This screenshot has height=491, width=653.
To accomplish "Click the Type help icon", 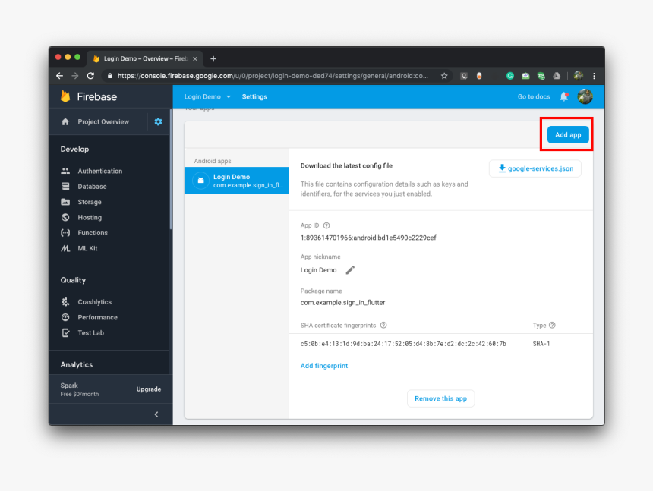I will [x=552, y=325].
